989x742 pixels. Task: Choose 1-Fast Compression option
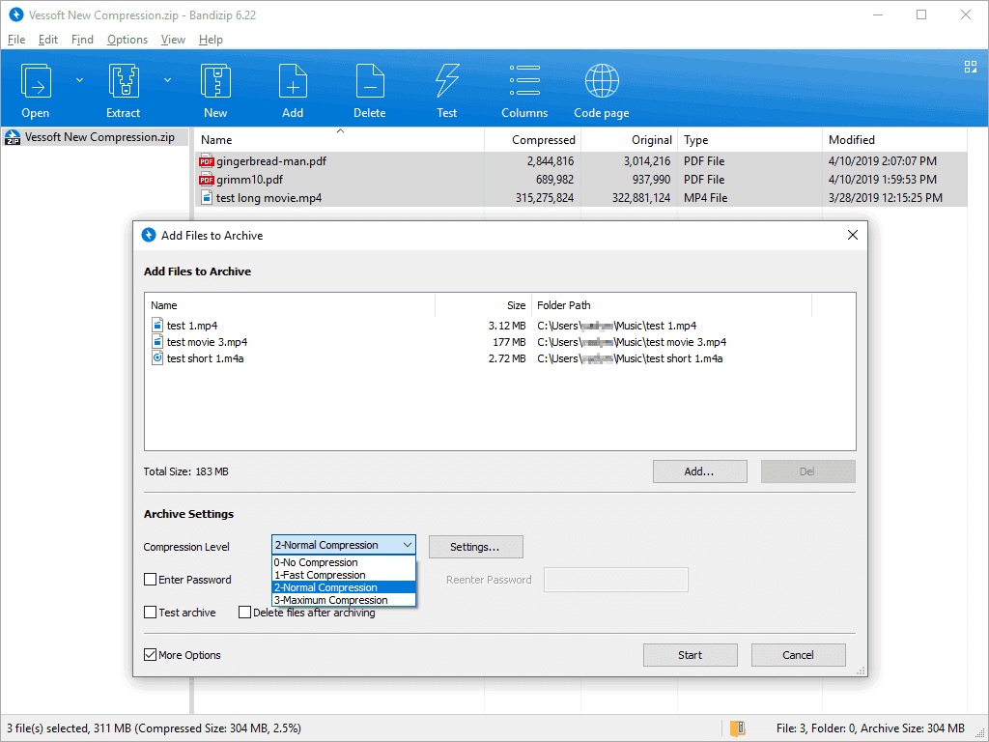tap(344, 575)
